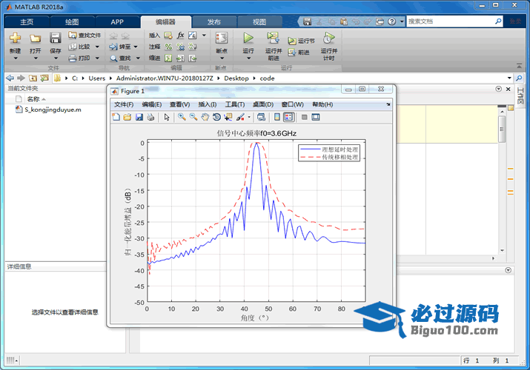
Task: Click the Find (查找) magnifier button
Action: [x=121, y=58]
